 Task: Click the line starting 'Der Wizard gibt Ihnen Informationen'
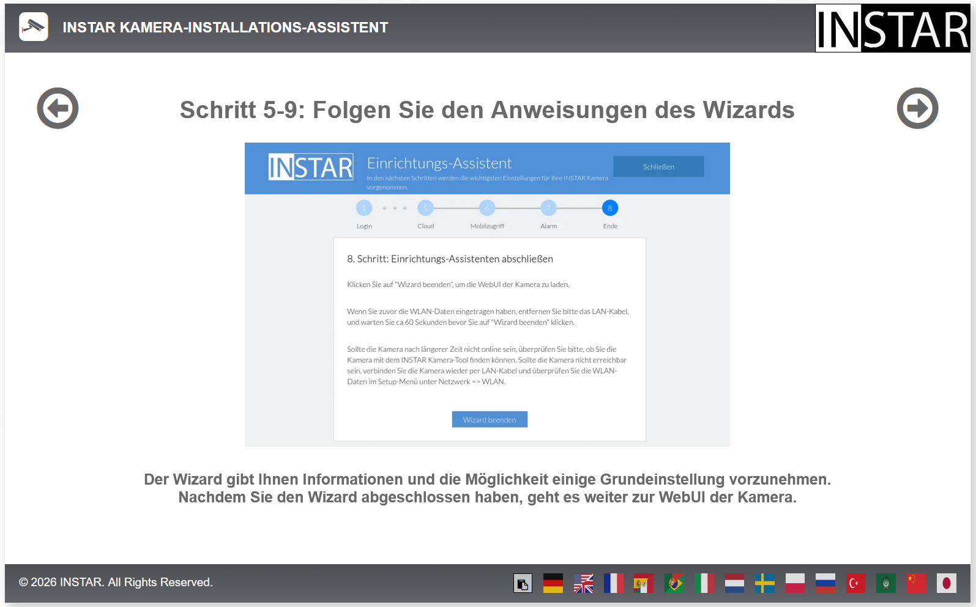click(488, 479)
